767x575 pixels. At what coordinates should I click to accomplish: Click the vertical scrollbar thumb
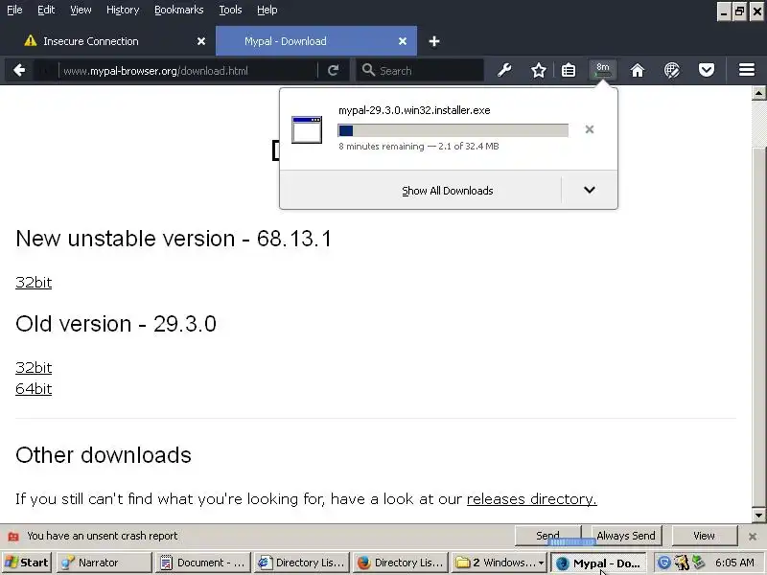pos(758,327)
